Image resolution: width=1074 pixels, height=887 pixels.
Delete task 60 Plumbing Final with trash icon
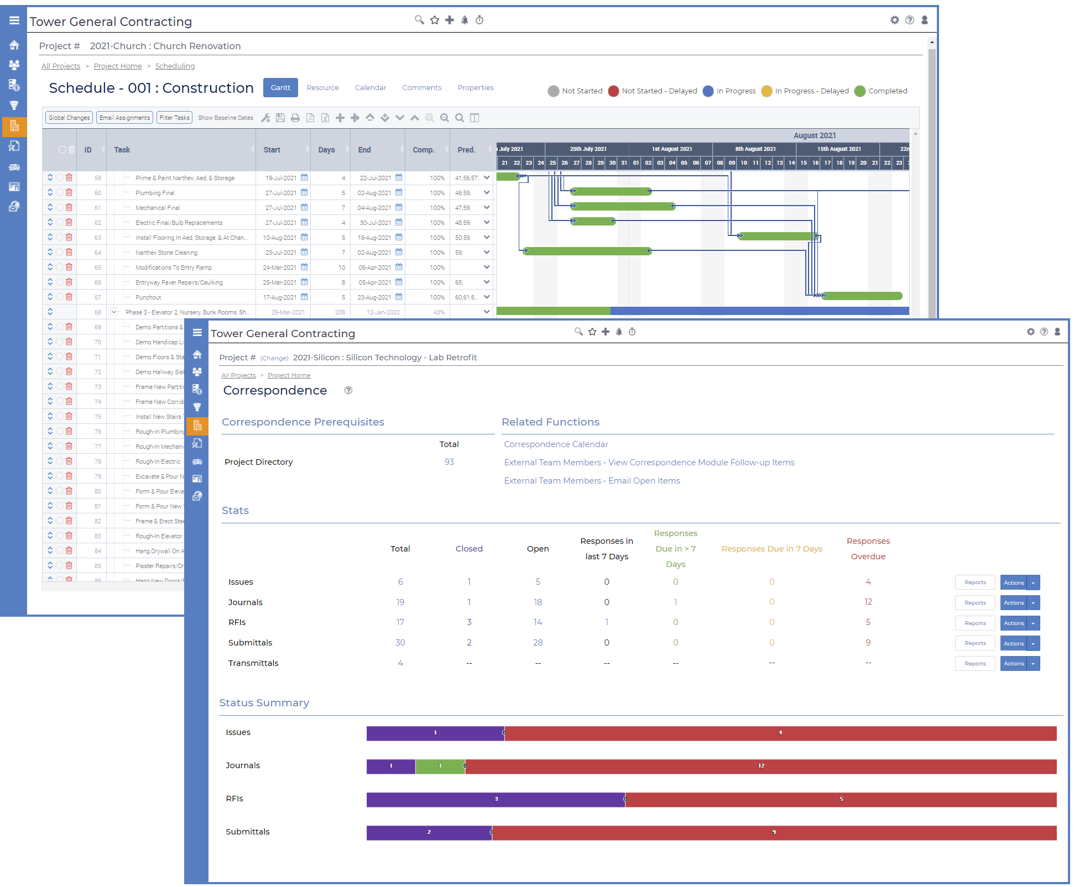pyautogui.click(x=69, y=192)
